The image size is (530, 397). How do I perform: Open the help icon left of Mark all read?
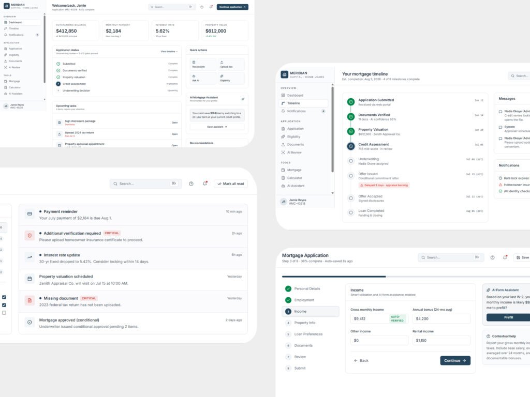point(191,184)
